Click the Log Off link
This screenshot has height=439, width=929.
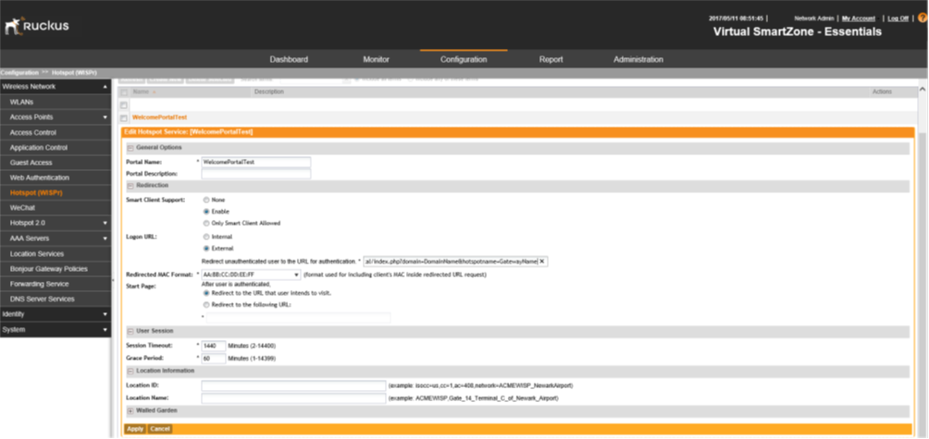point(897,18)
